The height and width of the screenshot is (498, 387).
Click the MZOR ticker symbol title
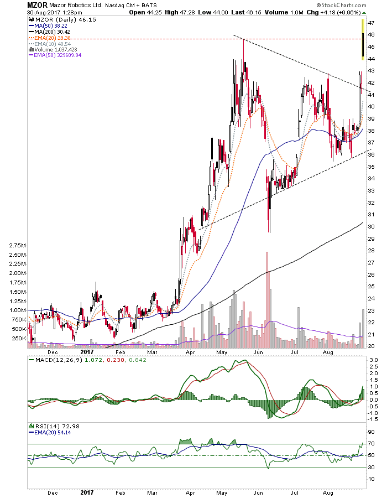tap(37, 5)
